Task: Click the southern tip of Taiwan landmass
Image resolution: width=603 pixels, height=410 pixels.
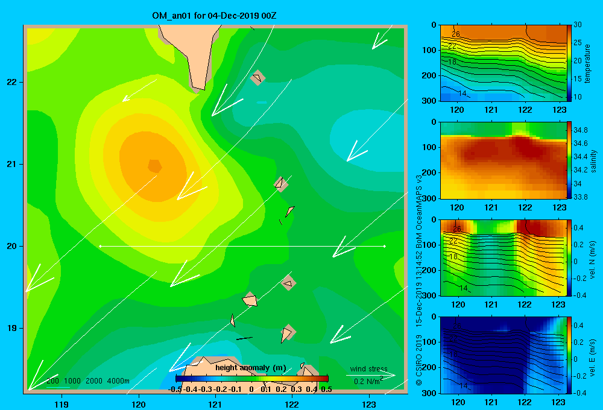Action: pyautogui.click(x=199, y=87)
